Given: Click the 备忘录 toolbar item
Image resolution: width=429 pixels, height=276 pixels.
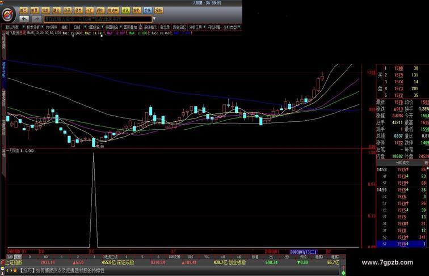Looking at the screenshot, I should click(165, 27).
